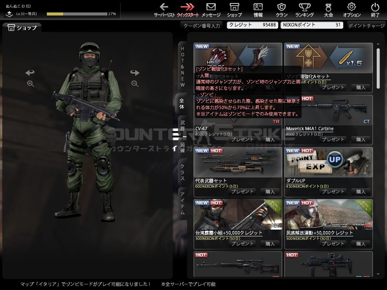Go back to the server list (サーバーリスト)

pyautogui.click(x=164, y=10)
